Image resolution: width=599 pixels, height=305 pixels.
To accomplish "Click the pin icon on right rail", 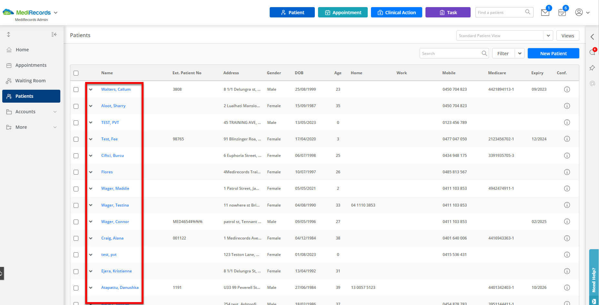I will (x=592, y=68).
